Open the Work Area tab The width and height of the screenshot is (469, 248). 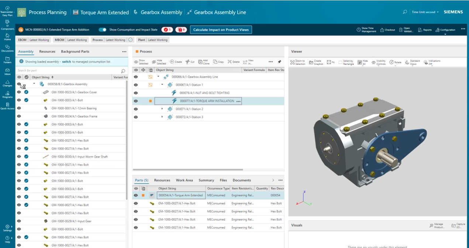[x=184, y=180]
